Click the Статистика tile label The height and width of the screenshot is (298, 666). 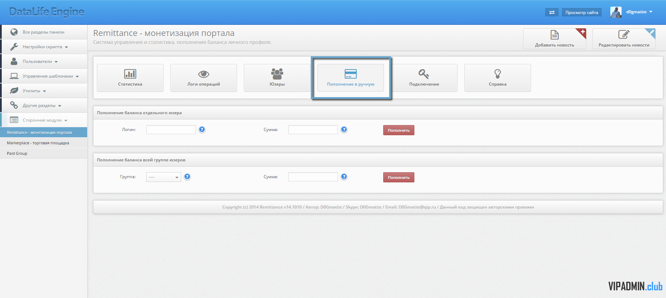pos(130,84)
